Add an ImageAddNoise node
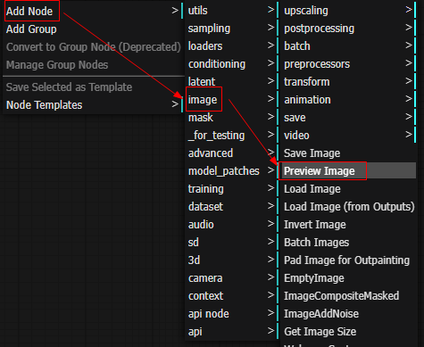The width and height of the screenshot is (424, 347). tap(349, 314)
